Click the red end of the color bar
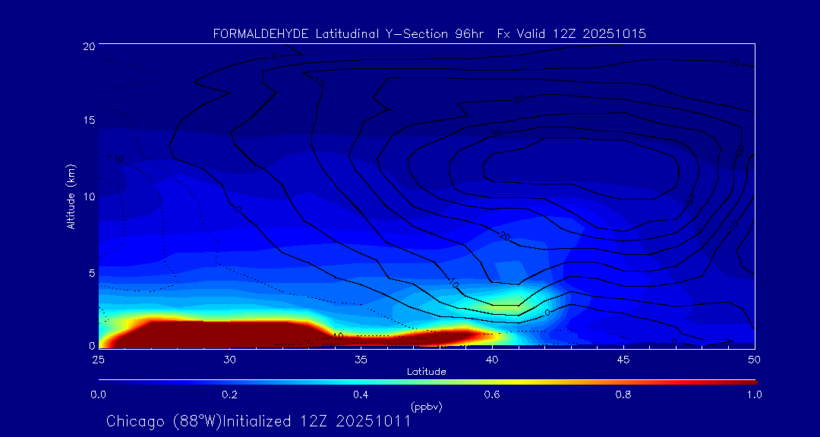 pyautogui.click(x=748, y=381)
